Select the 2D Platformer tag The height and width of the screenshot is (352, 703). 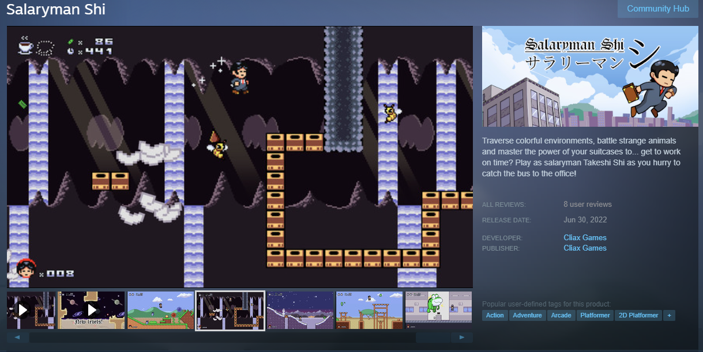click(638, 315)
